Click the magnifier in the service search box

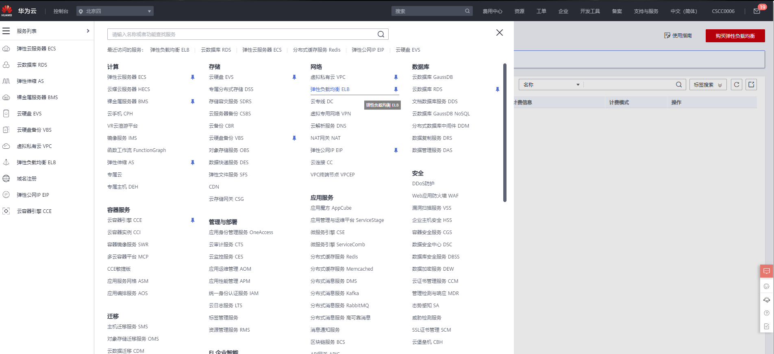click(x=381, y=34)
